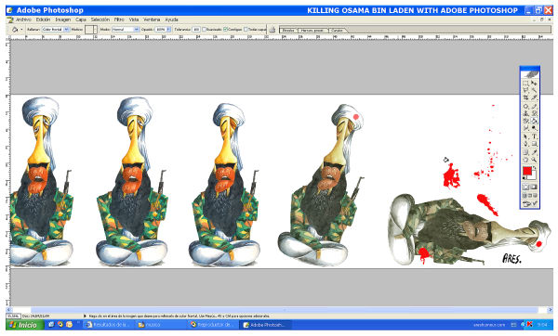Open the Filtro menu
Screen dimensions: 558x336
(x=119, y=19)
